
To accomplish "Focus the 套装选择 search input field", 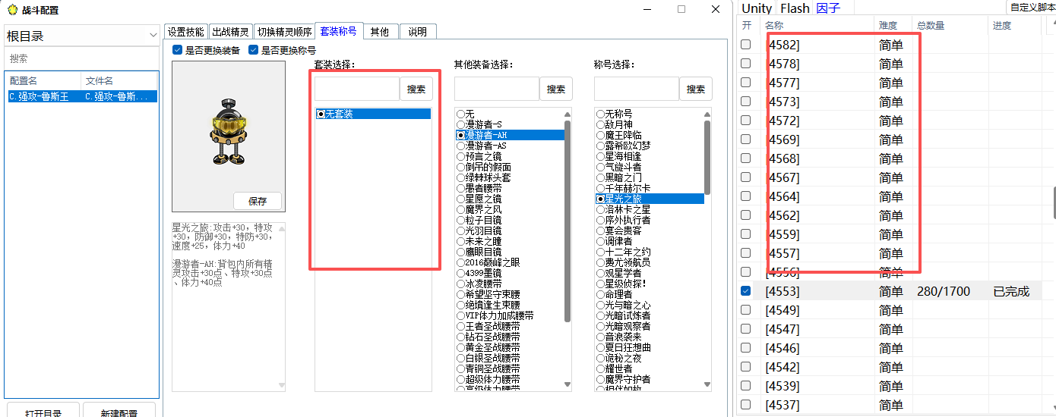I will pyautogui.click(x=357, y=89).
